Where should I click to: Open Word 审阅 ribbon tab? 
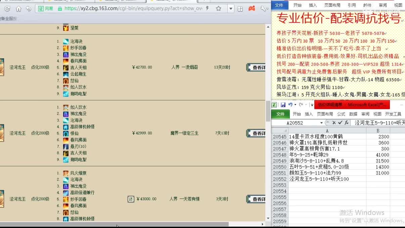[383, 5]
